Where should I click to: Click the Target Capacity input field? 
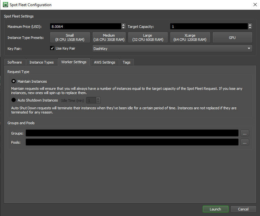pos(209,26)
